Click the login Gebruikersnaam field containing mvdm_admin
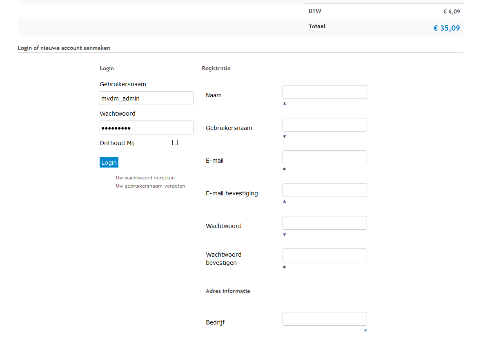Image resolution: width=483 pixels, height=340 pixels. [x=146, y=98]
